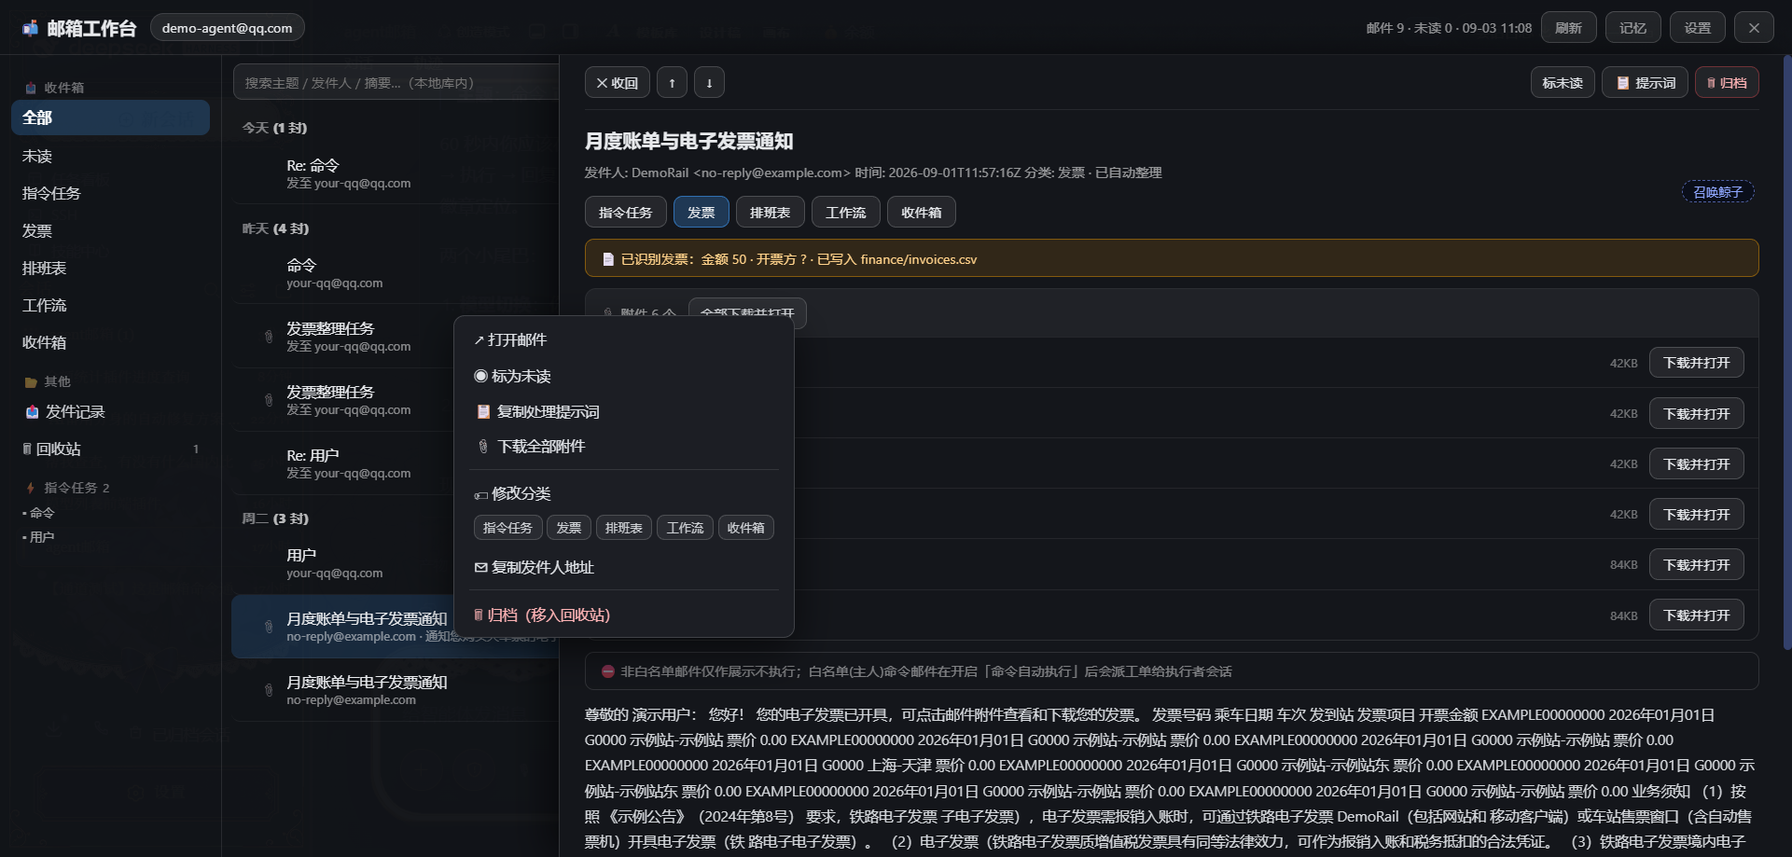Click the 召唤鲸子 link
This screenshot has height=857, width=1792.
[x=1717, y=192]
